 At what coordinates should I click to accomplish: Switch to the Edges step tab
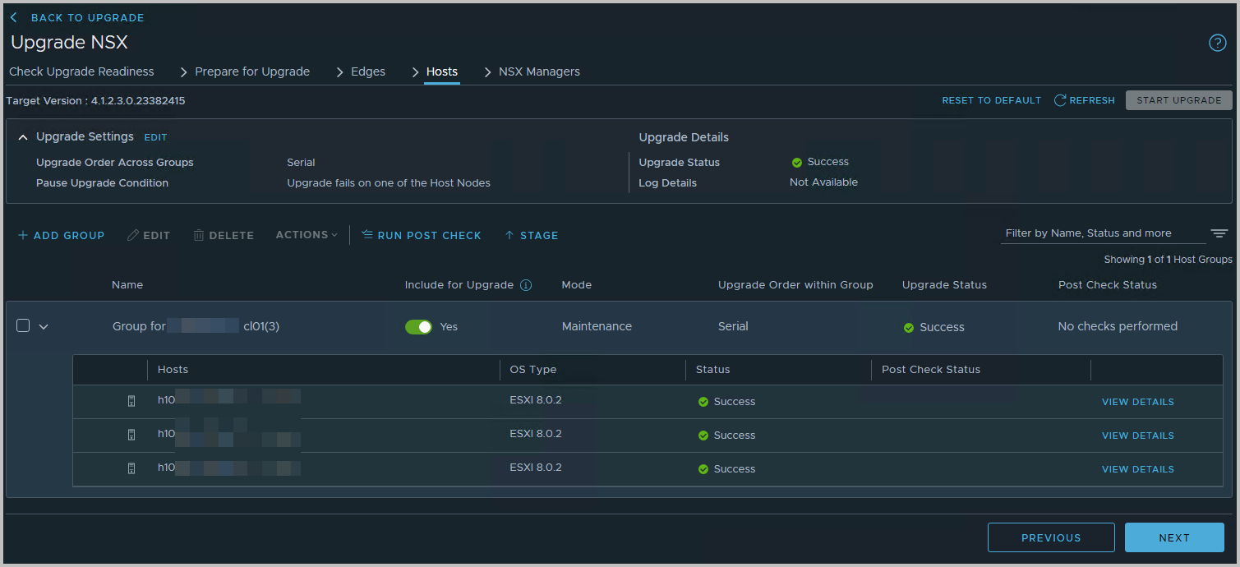point(367,71)
